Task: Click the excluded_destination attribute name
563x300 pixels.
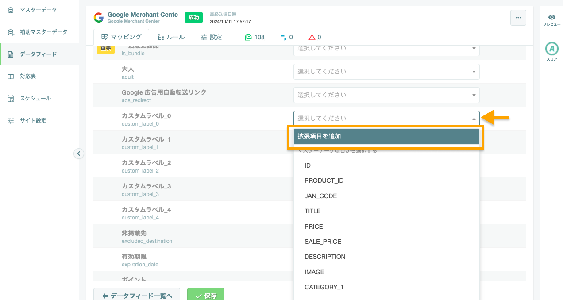Action: (147, 241)
